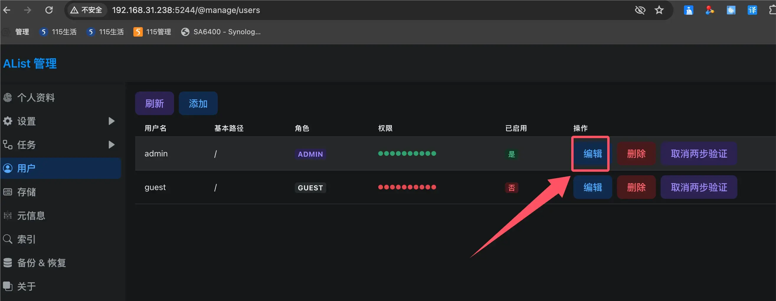
Task: Click the storage drive icon beside 存储
Action: tap(8, 192)
